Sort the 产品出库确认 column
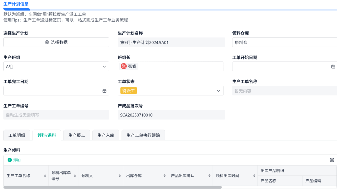The height and width of the screenshot is (194, 337). [x=209, y=176]
